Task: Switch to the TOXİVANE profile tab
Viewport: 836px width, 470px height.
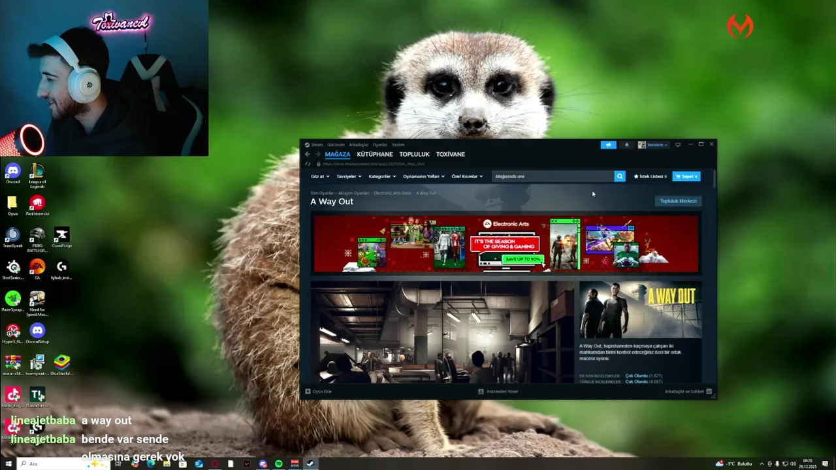Action: (451, 154)
